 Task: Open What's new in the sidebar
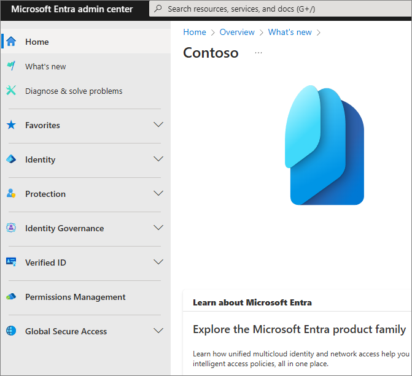(86, 66)
